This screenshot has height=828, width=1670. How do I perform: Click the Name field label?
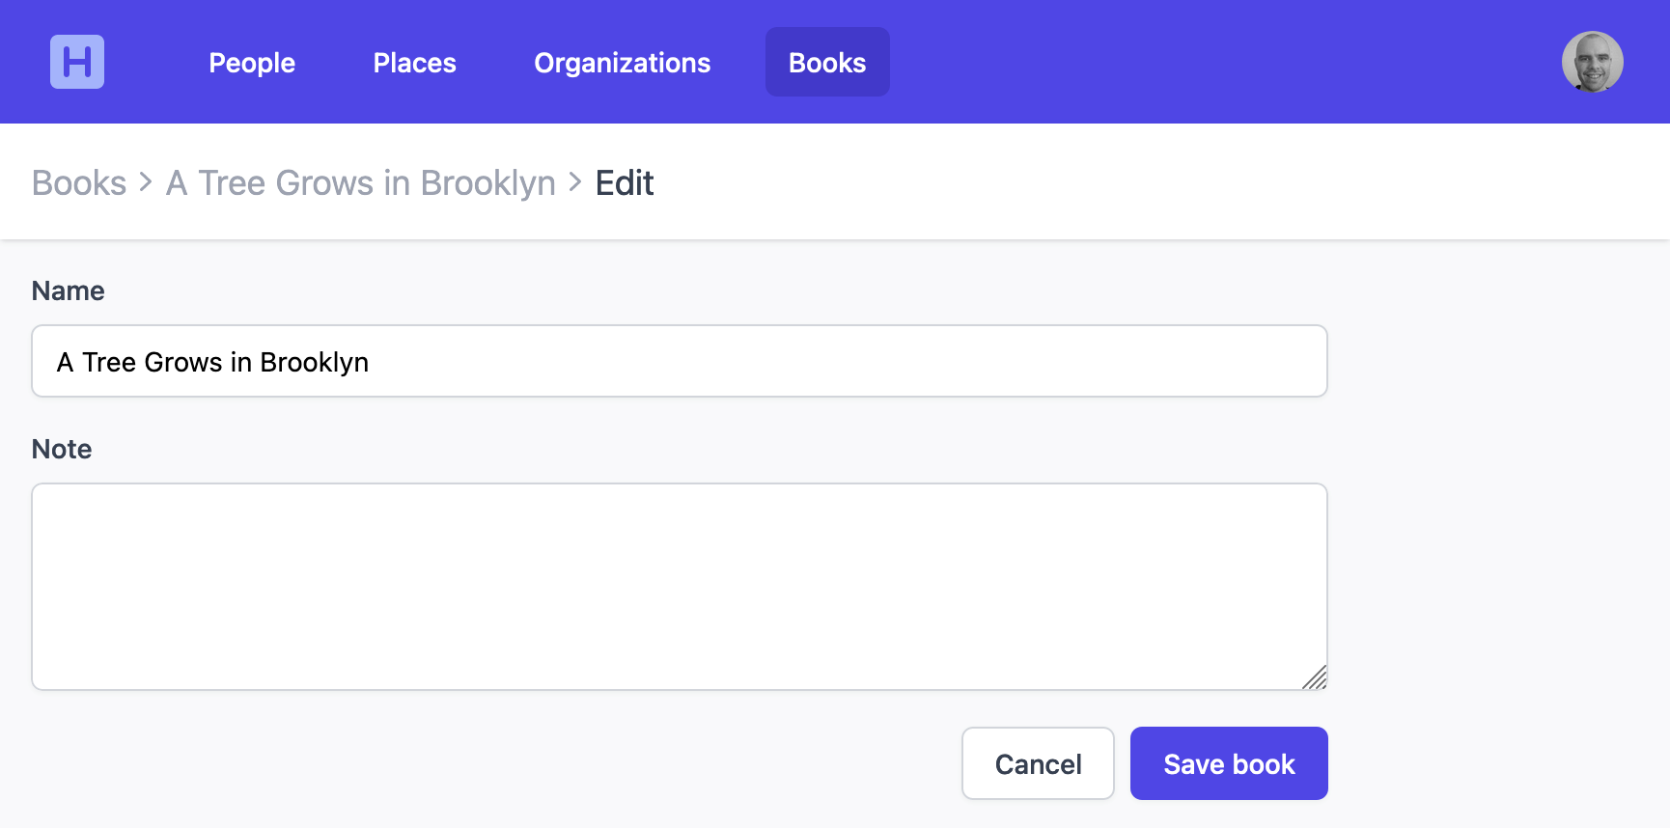68,290
